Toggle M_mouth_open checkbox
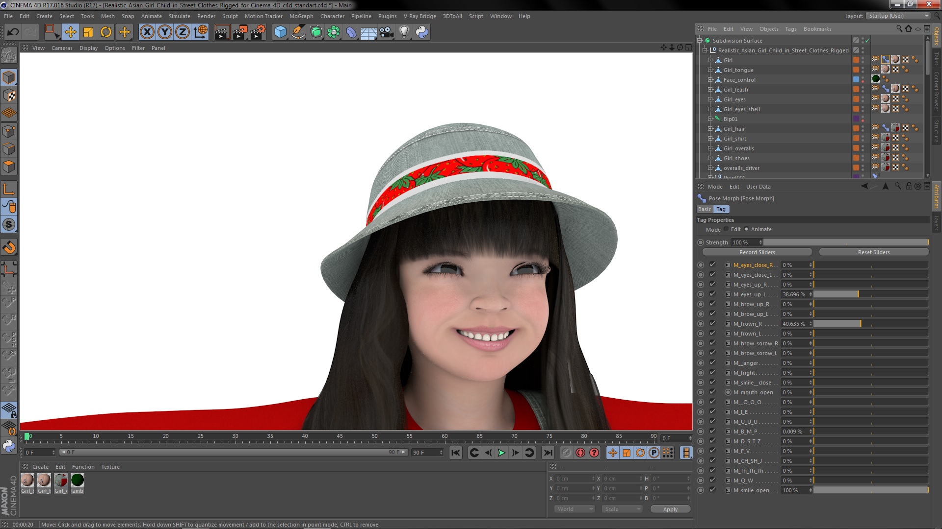 click(712, 392)
